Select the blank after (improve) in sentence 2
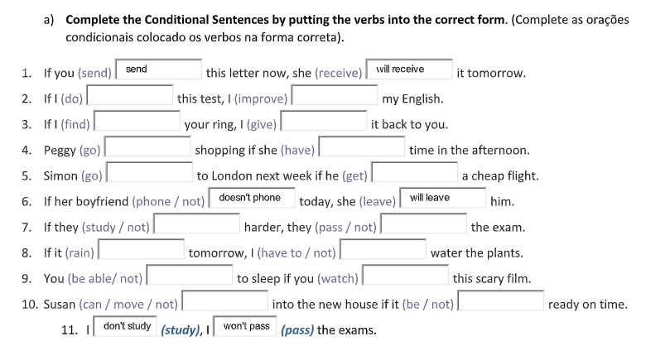646x346 pixels. pos(335,95)
